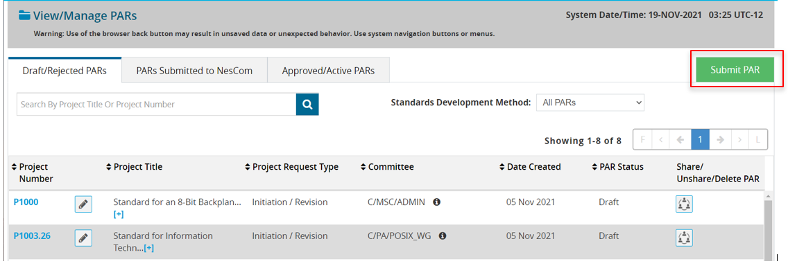Click the Share/Unshare/Delete PAR column header
Image resolution: width=788 pixels, height=266 pixels.
click(718, 172)
